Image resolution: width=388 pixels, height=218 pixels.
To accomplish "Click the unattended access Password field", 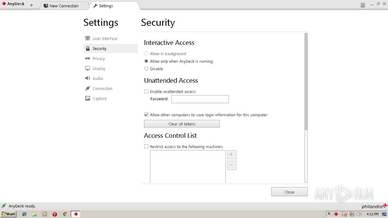I will pos(200,99).
